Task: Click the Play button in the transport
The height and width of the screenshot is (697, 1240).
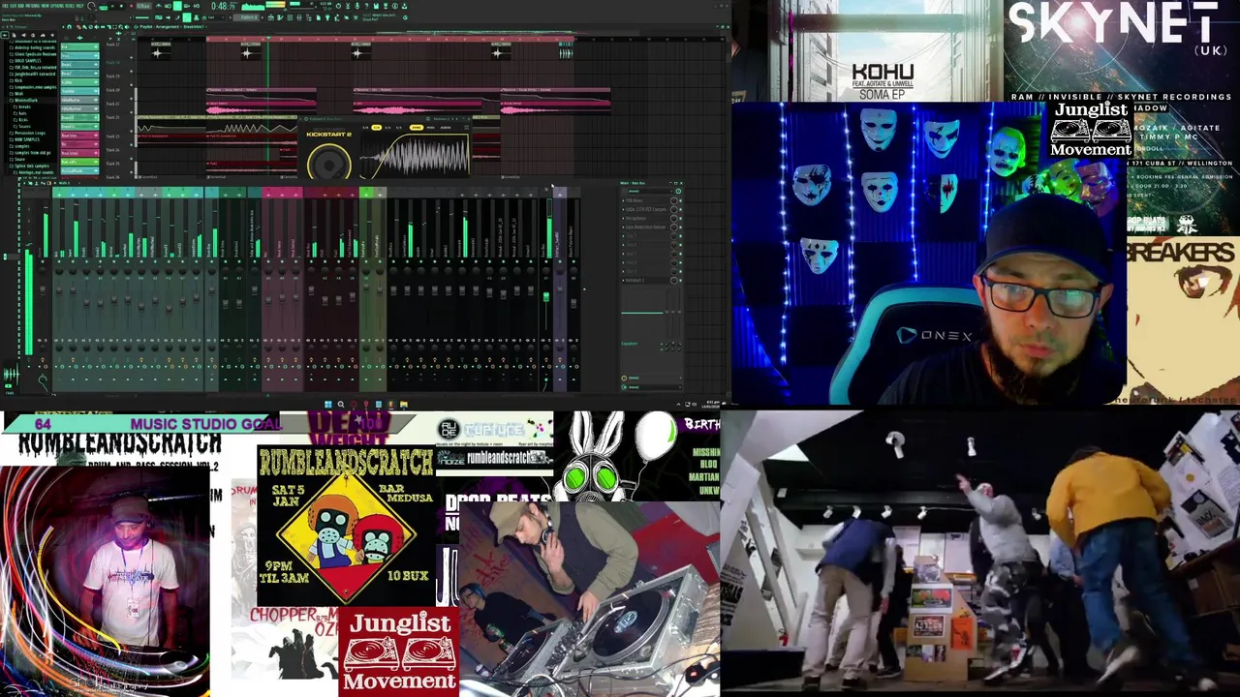Action: (112, 6)
